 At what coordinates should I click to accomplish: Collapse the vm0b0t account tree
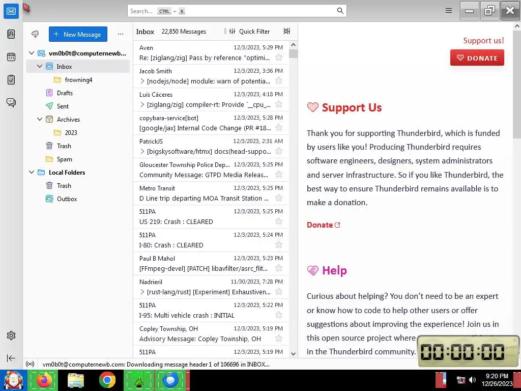tap(32, 53)
